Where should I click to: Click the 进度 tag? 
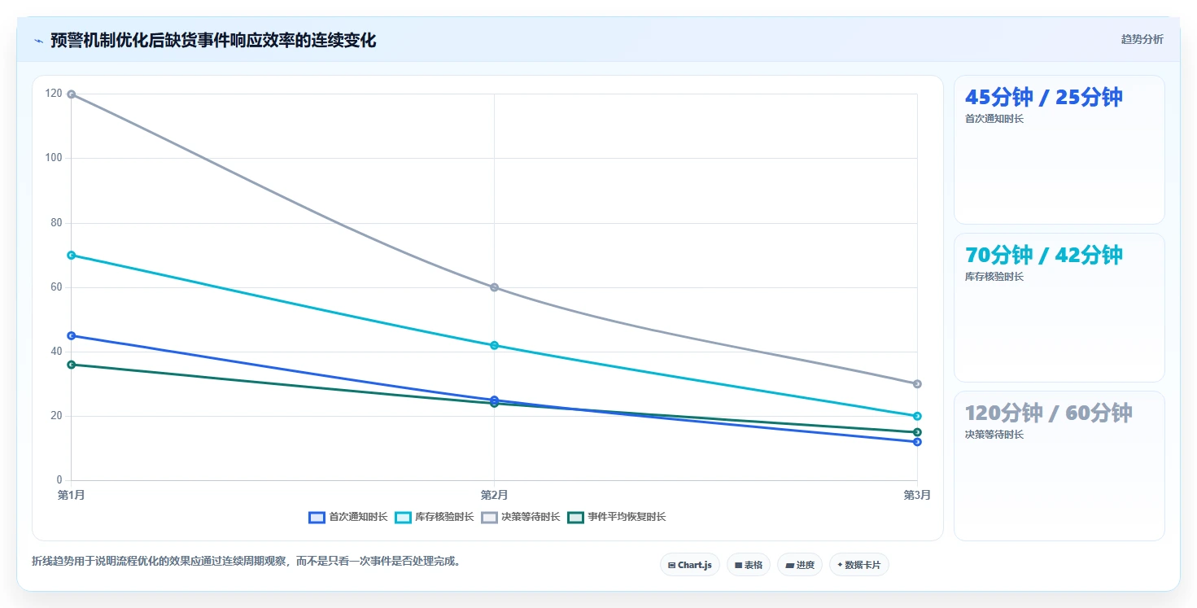(x=800, y=565)
